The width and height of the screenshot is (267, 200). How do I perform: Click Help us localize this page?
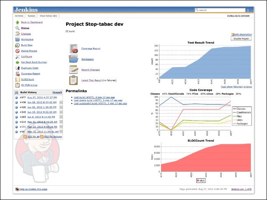tap(33, 189)
